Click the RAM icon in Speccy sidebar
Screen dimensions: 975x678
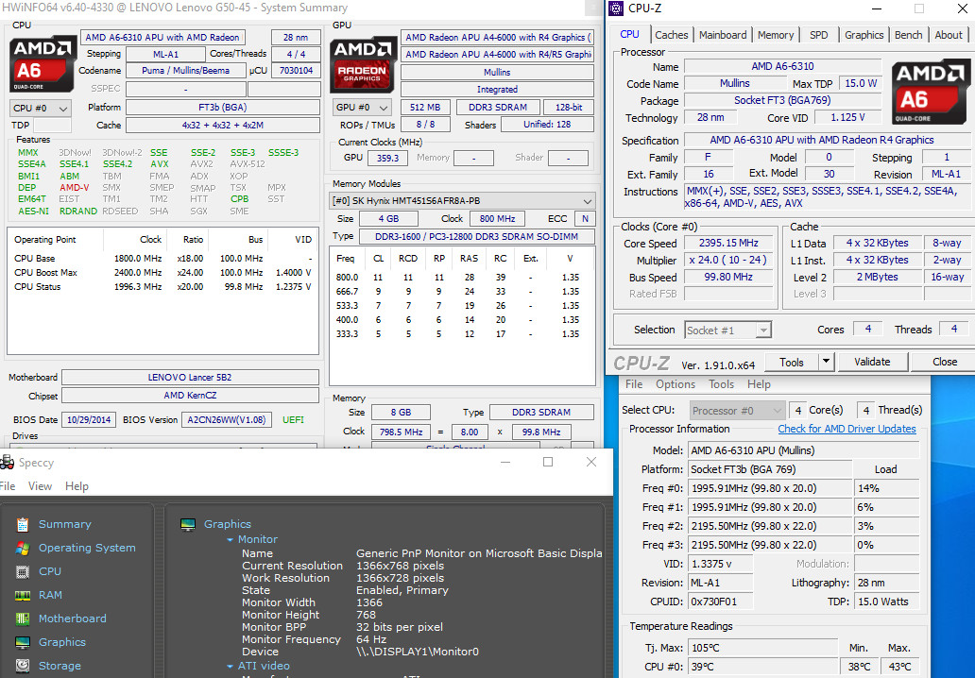23,595
